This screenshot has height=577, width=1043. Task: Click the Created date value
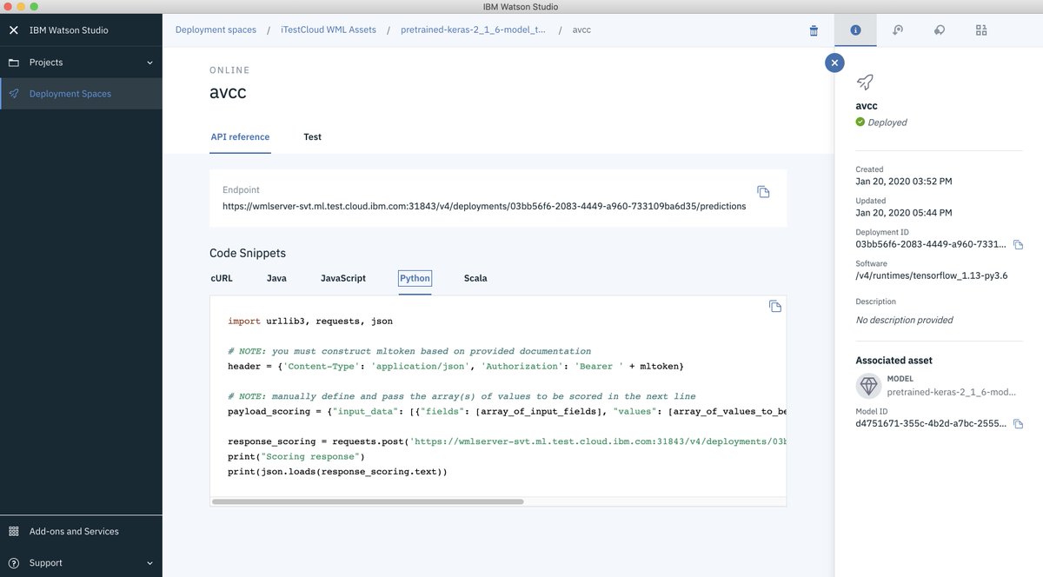coord(903,182)
